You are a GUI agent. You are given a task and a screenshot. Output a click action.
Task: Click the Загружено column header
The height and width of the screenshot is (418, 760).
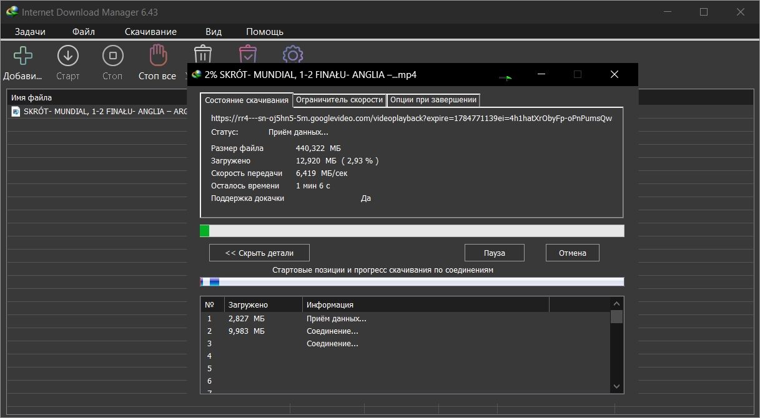point(263,304)
